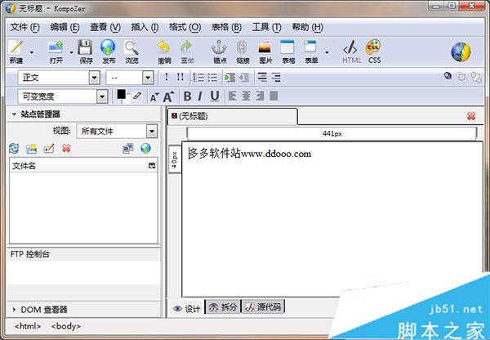This screenshot has height=340, width=490.
Task: Align text left
Action: (232, 96)
